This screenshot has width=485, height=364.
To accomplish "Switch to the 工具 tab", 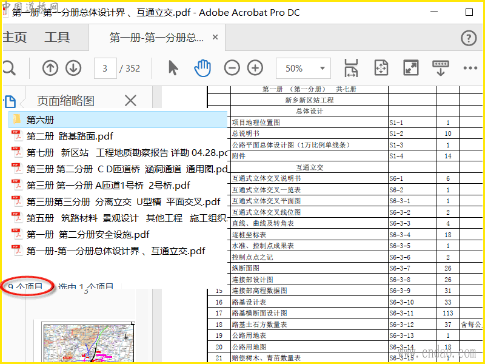I will pos(57,38).
